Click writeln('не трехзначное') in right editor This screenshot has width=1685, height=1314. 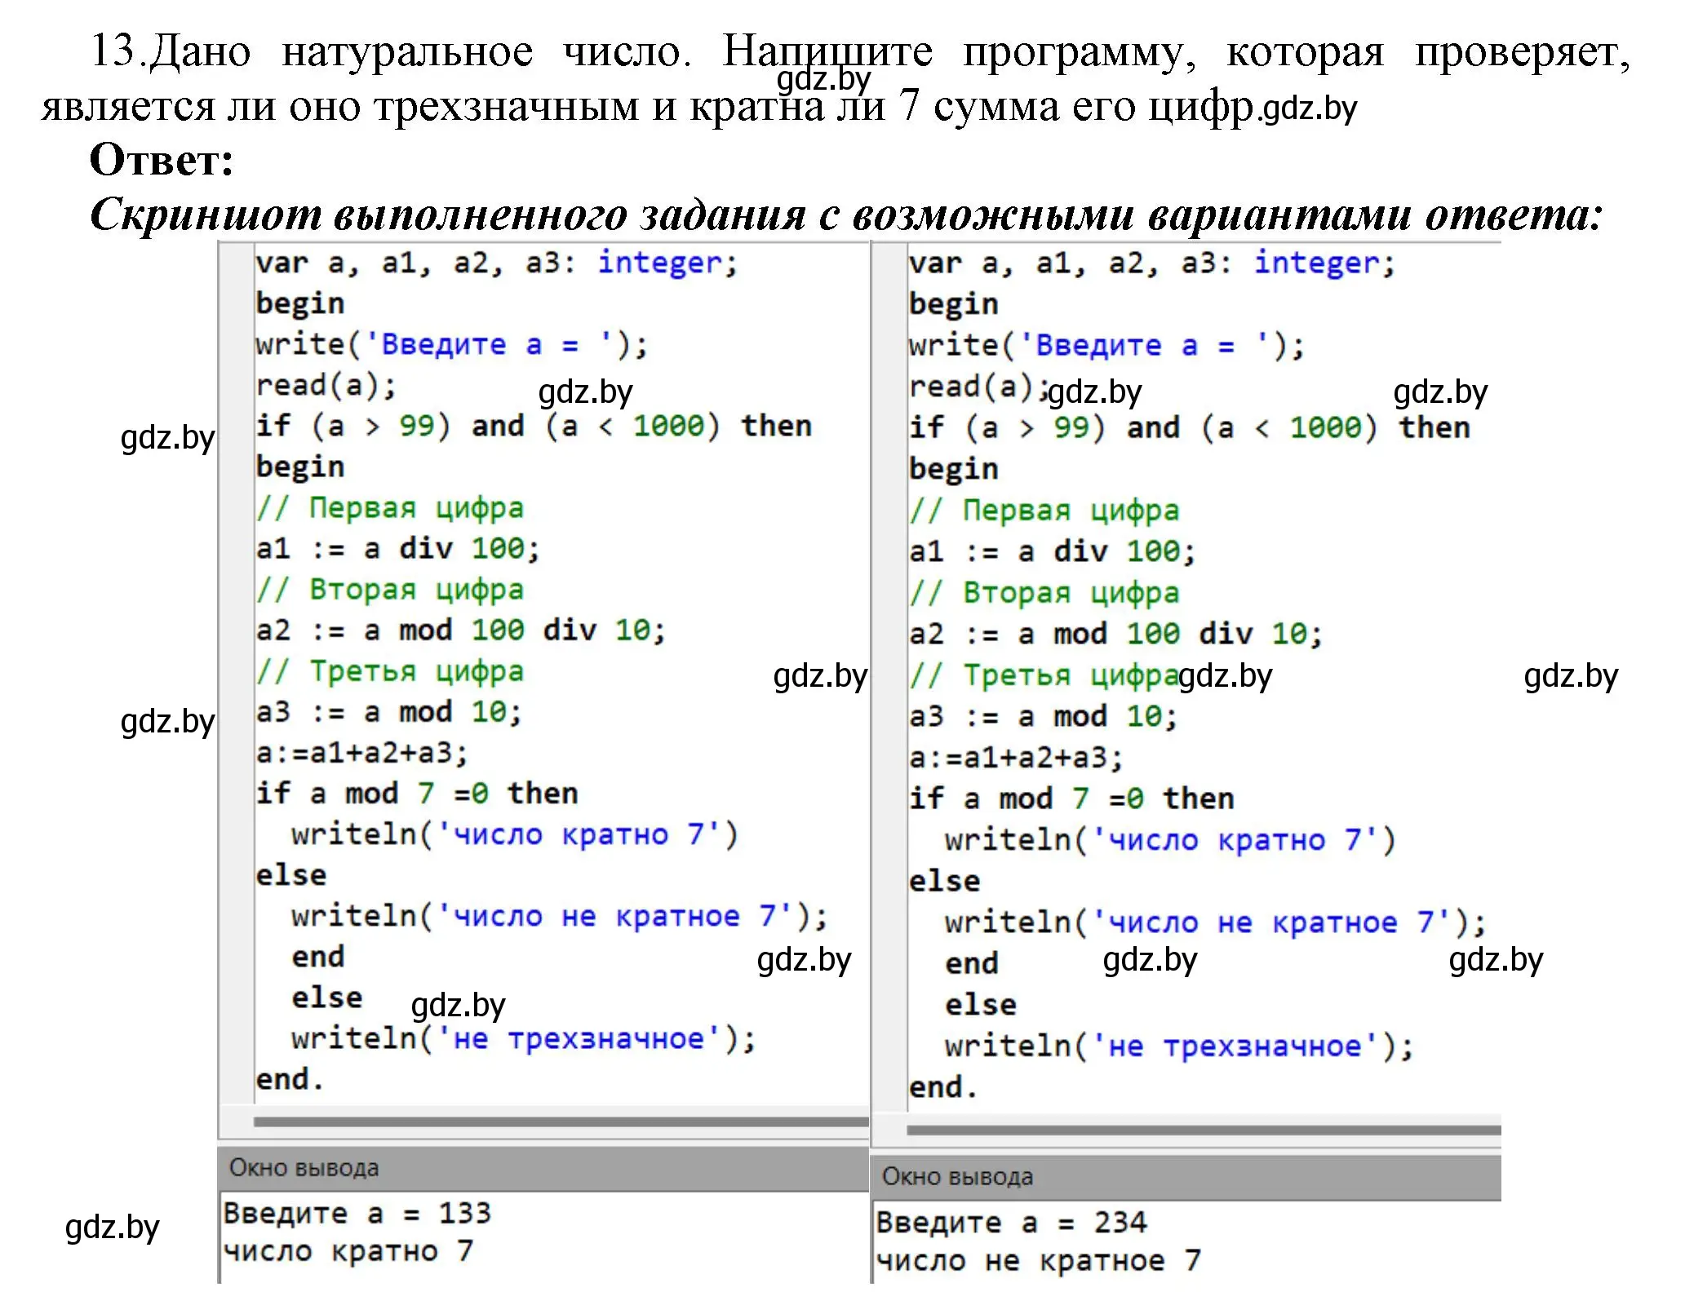pos(1180,1046)
